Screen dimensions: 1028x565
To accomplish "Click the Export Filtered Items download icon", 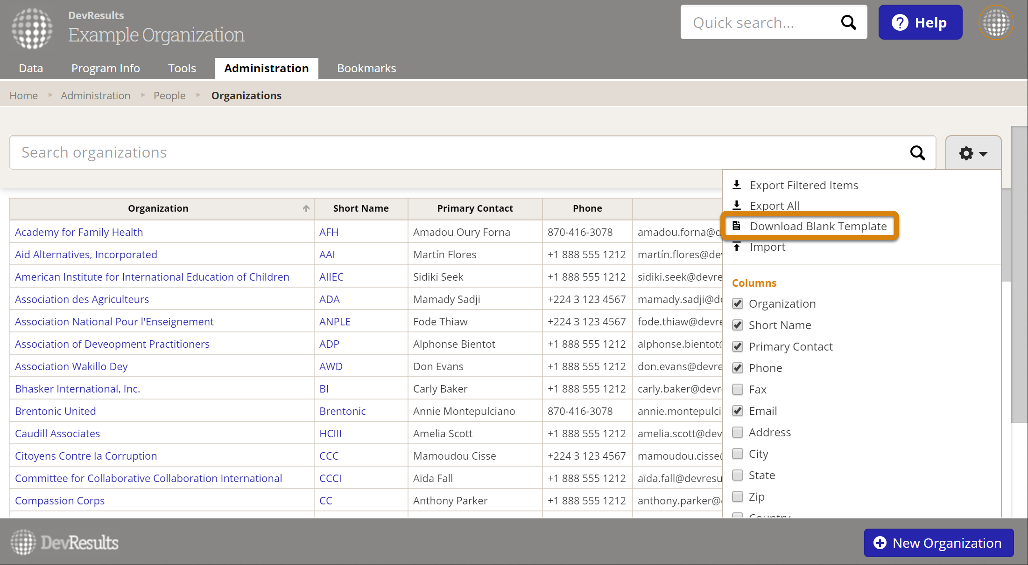I will tap(737, 185).
